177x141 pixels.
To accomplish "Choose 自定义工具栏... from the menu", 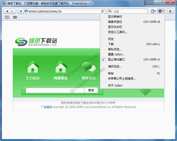I will (132, 32).
